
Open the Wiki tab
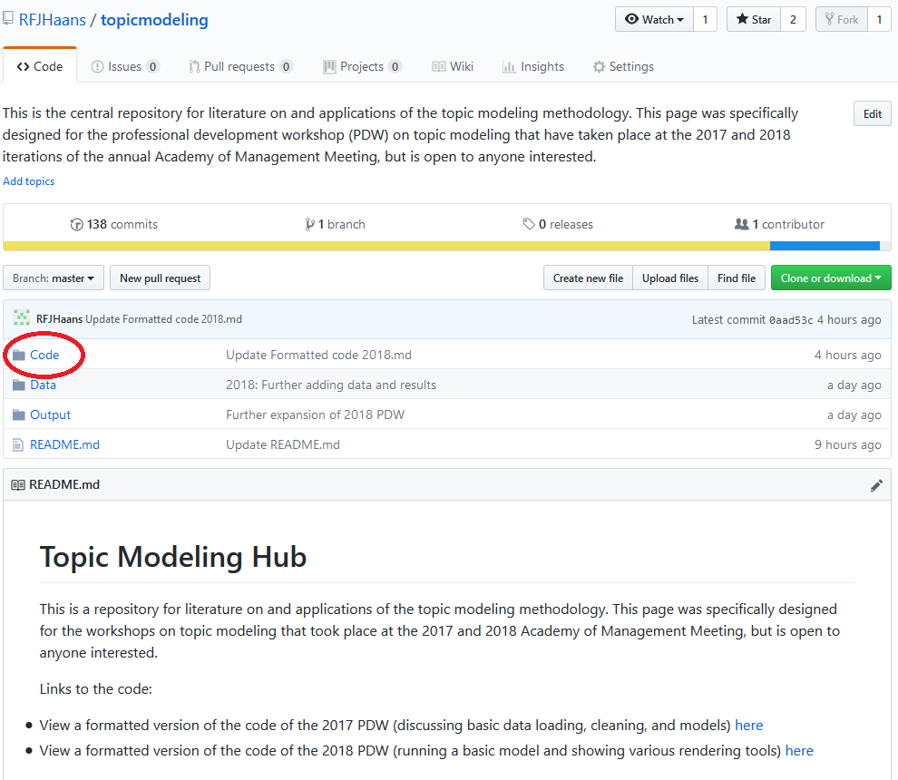(x=453, y=66)
